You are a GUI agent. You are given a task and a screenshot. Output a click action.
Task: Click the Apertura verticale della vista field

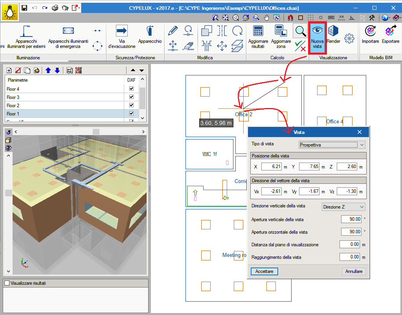[x=351, y=219]
